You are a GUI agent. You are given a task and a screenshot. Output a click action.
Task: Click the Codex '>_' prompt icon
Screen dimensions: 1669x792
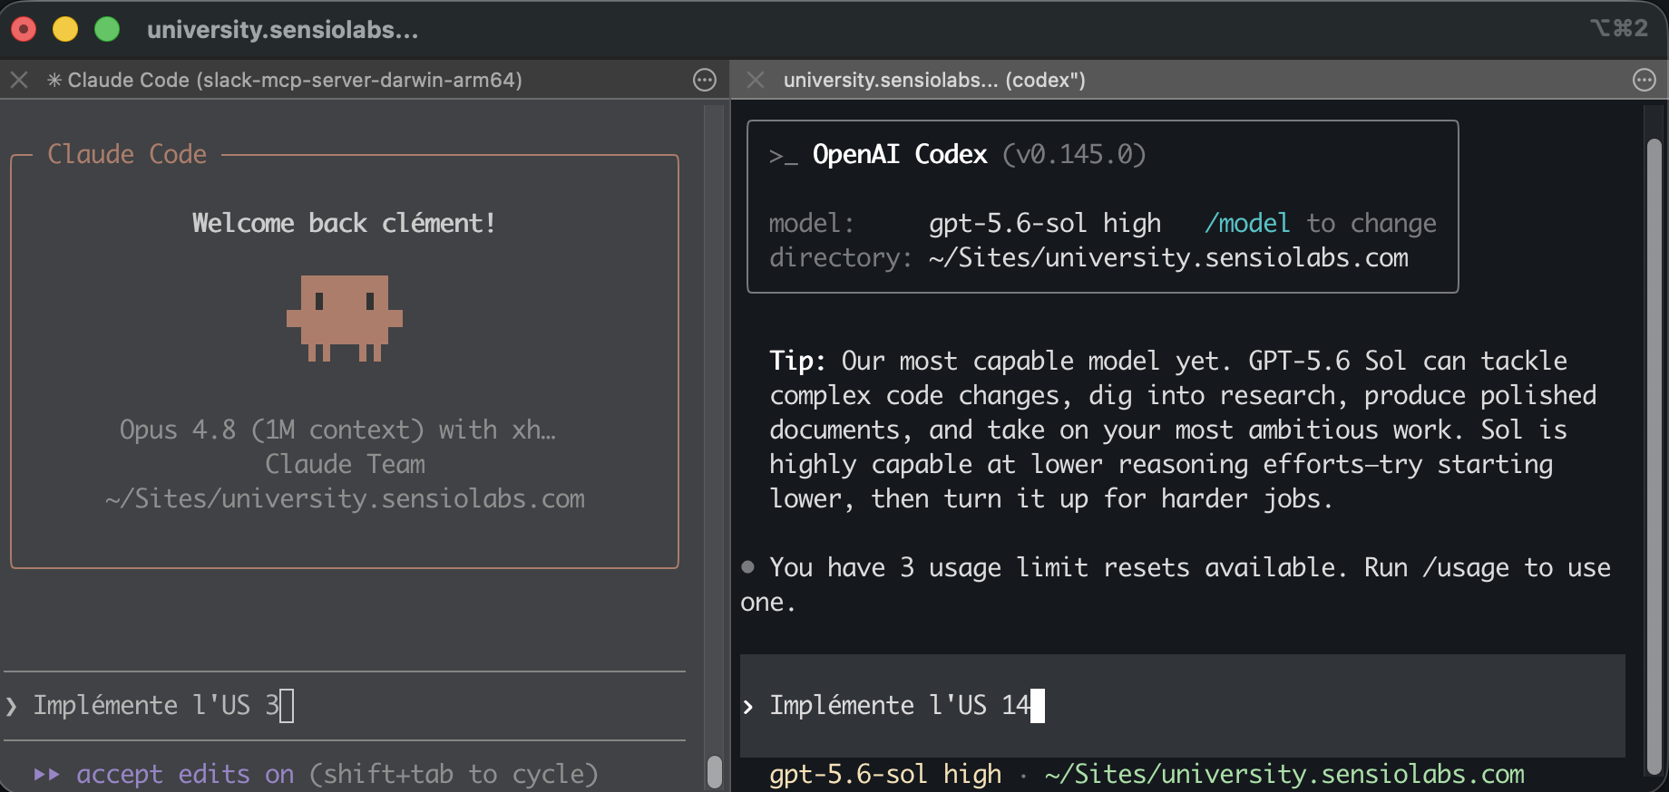[x=783, y=156]
